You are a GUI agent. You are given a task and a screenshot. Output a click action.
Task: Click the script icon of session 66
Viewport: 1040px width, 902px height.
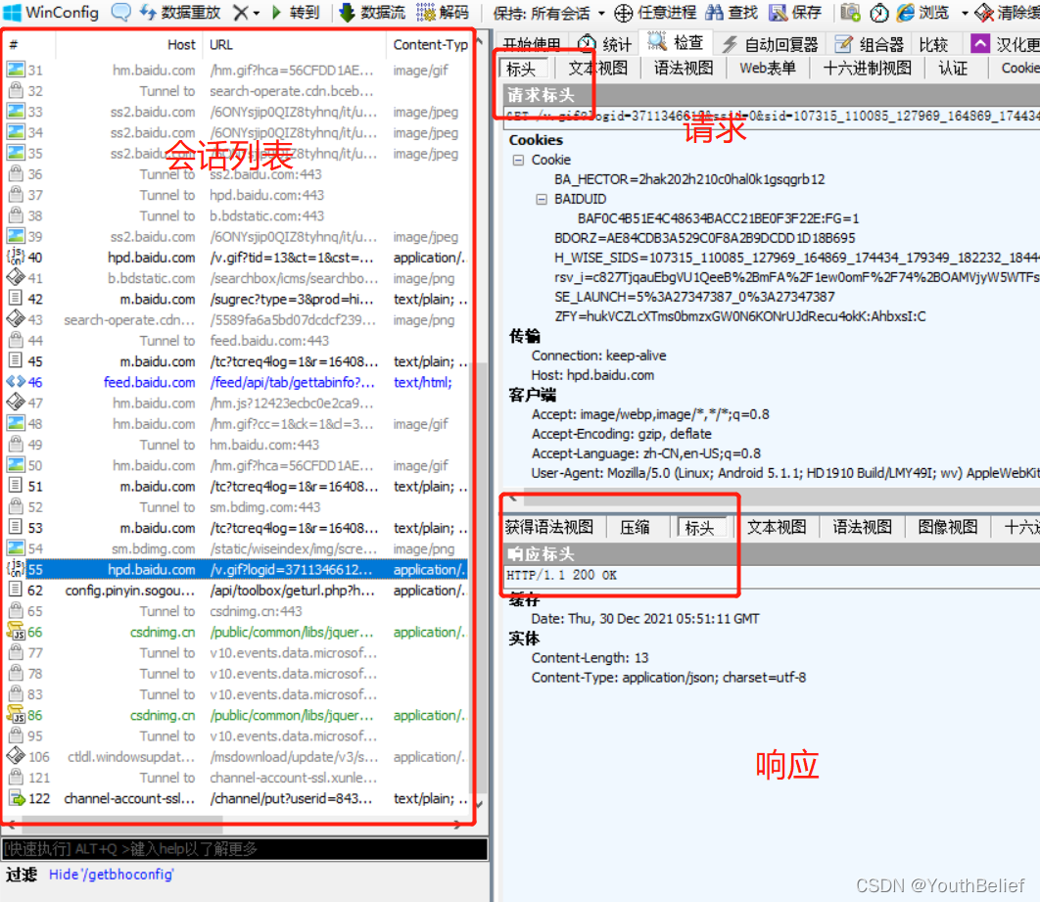pos(16,632)
